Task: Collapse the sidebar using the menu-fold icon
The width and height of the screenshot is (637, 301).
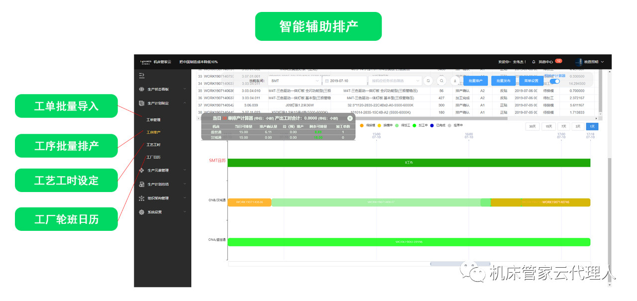Action: point(142,75)
